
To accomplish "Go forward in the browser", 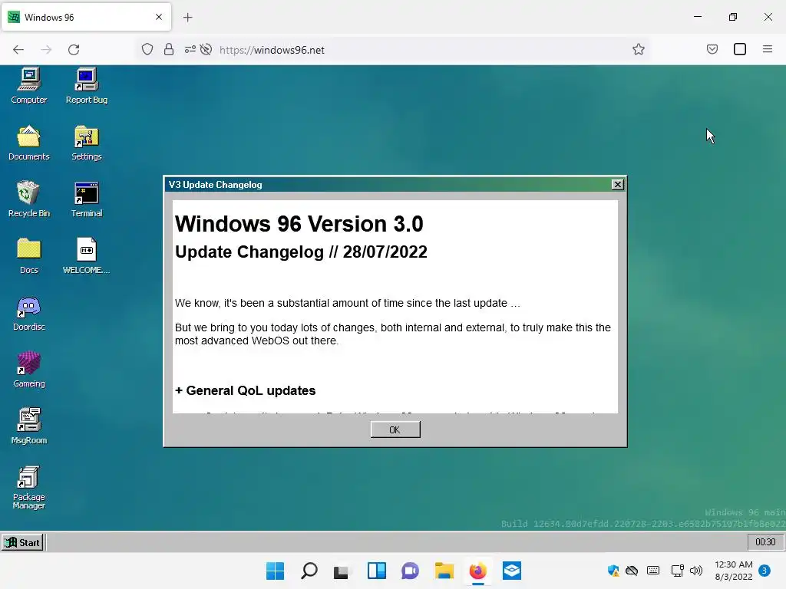I will point(46,50).
